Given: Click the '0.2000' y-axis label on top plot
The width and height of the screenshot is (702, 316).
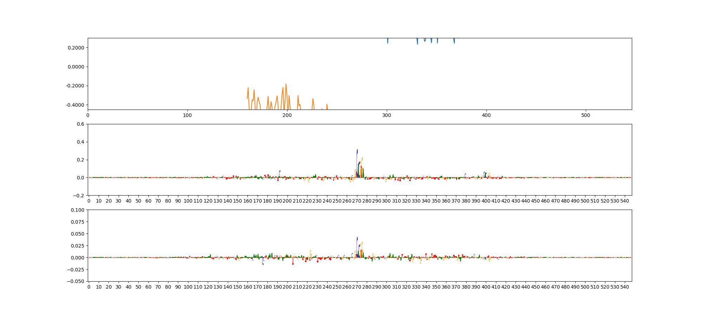Looking at the screenshot, I should coord(76,48).
